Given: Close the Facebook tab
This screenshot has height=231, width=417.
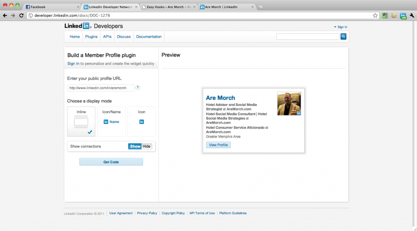Looking at the screenshot, I should tap(78, 7).
